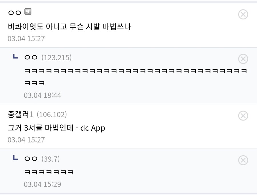Click reply arrow icon beside ㅇㅇ (39.7)
This screenshot has height=195, width=257.
[x=15, y=158]
